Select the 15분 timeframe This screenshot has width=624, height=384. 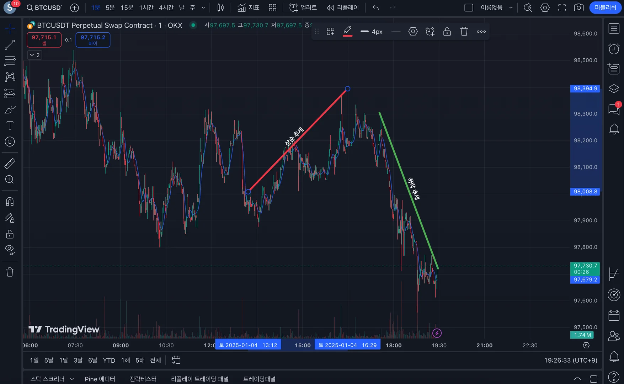[x=127, y=7]
